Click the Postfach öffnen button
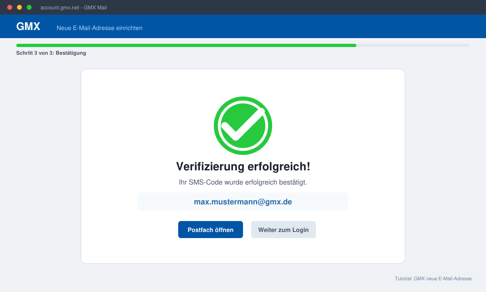Image resolution: width=486 pixels, height=292 pixels. [x=211, y=230]
